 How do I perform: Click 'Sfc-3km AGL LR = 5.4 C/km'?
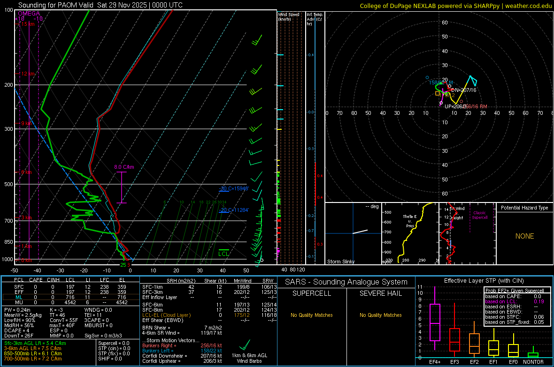pos(35,343)
